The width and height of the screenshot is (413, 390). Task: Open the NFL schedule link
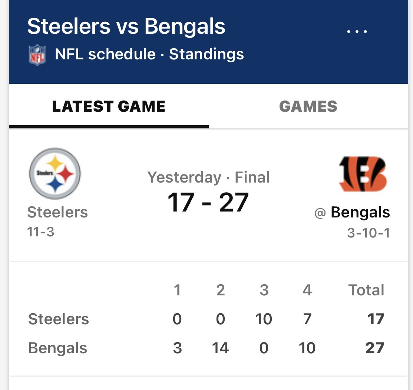click(x=105, y=54)
